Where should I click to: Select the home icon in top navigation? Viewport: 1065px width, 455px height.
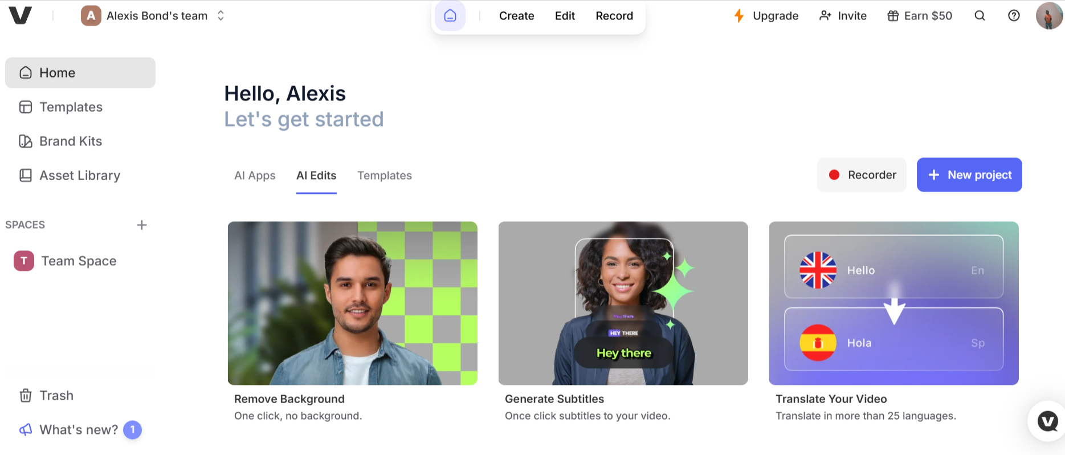pyautogui.click(x=450, y=16)
